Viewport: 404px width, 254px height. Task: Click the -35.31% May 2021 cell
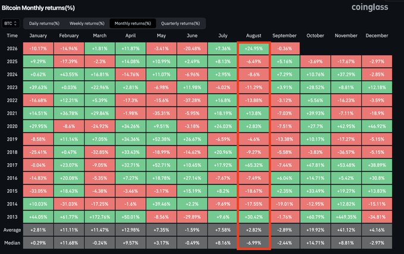161,113
